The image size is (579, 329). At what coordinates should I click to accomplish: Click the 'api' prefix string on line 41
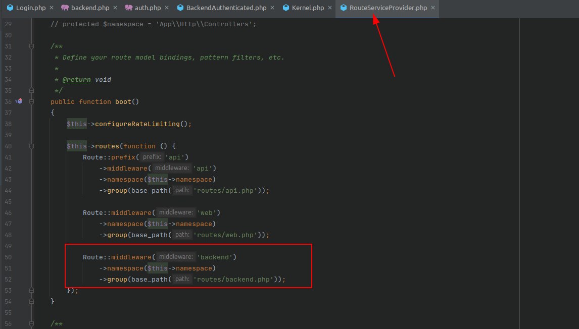point(174,157)
